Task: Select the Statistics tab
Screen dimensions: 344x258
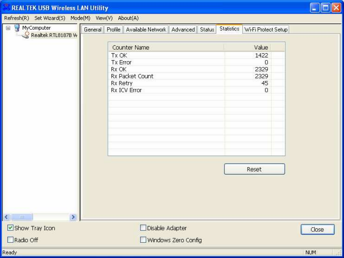Action: coord(229,29)
